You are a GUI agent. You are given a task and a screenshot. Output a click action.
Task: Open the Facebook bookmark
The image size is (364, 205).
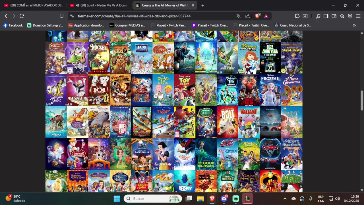pos(13,25)
